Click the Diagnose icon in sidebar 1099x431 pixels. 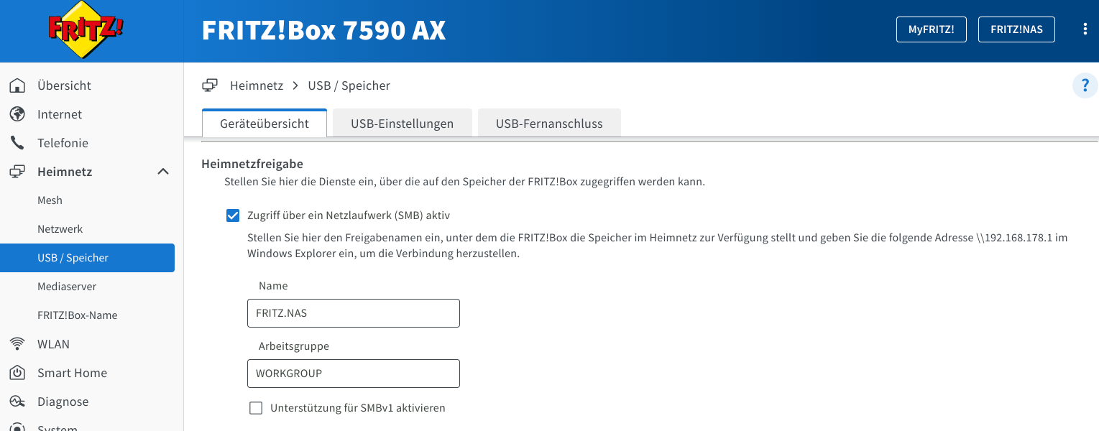click(17, 402)
